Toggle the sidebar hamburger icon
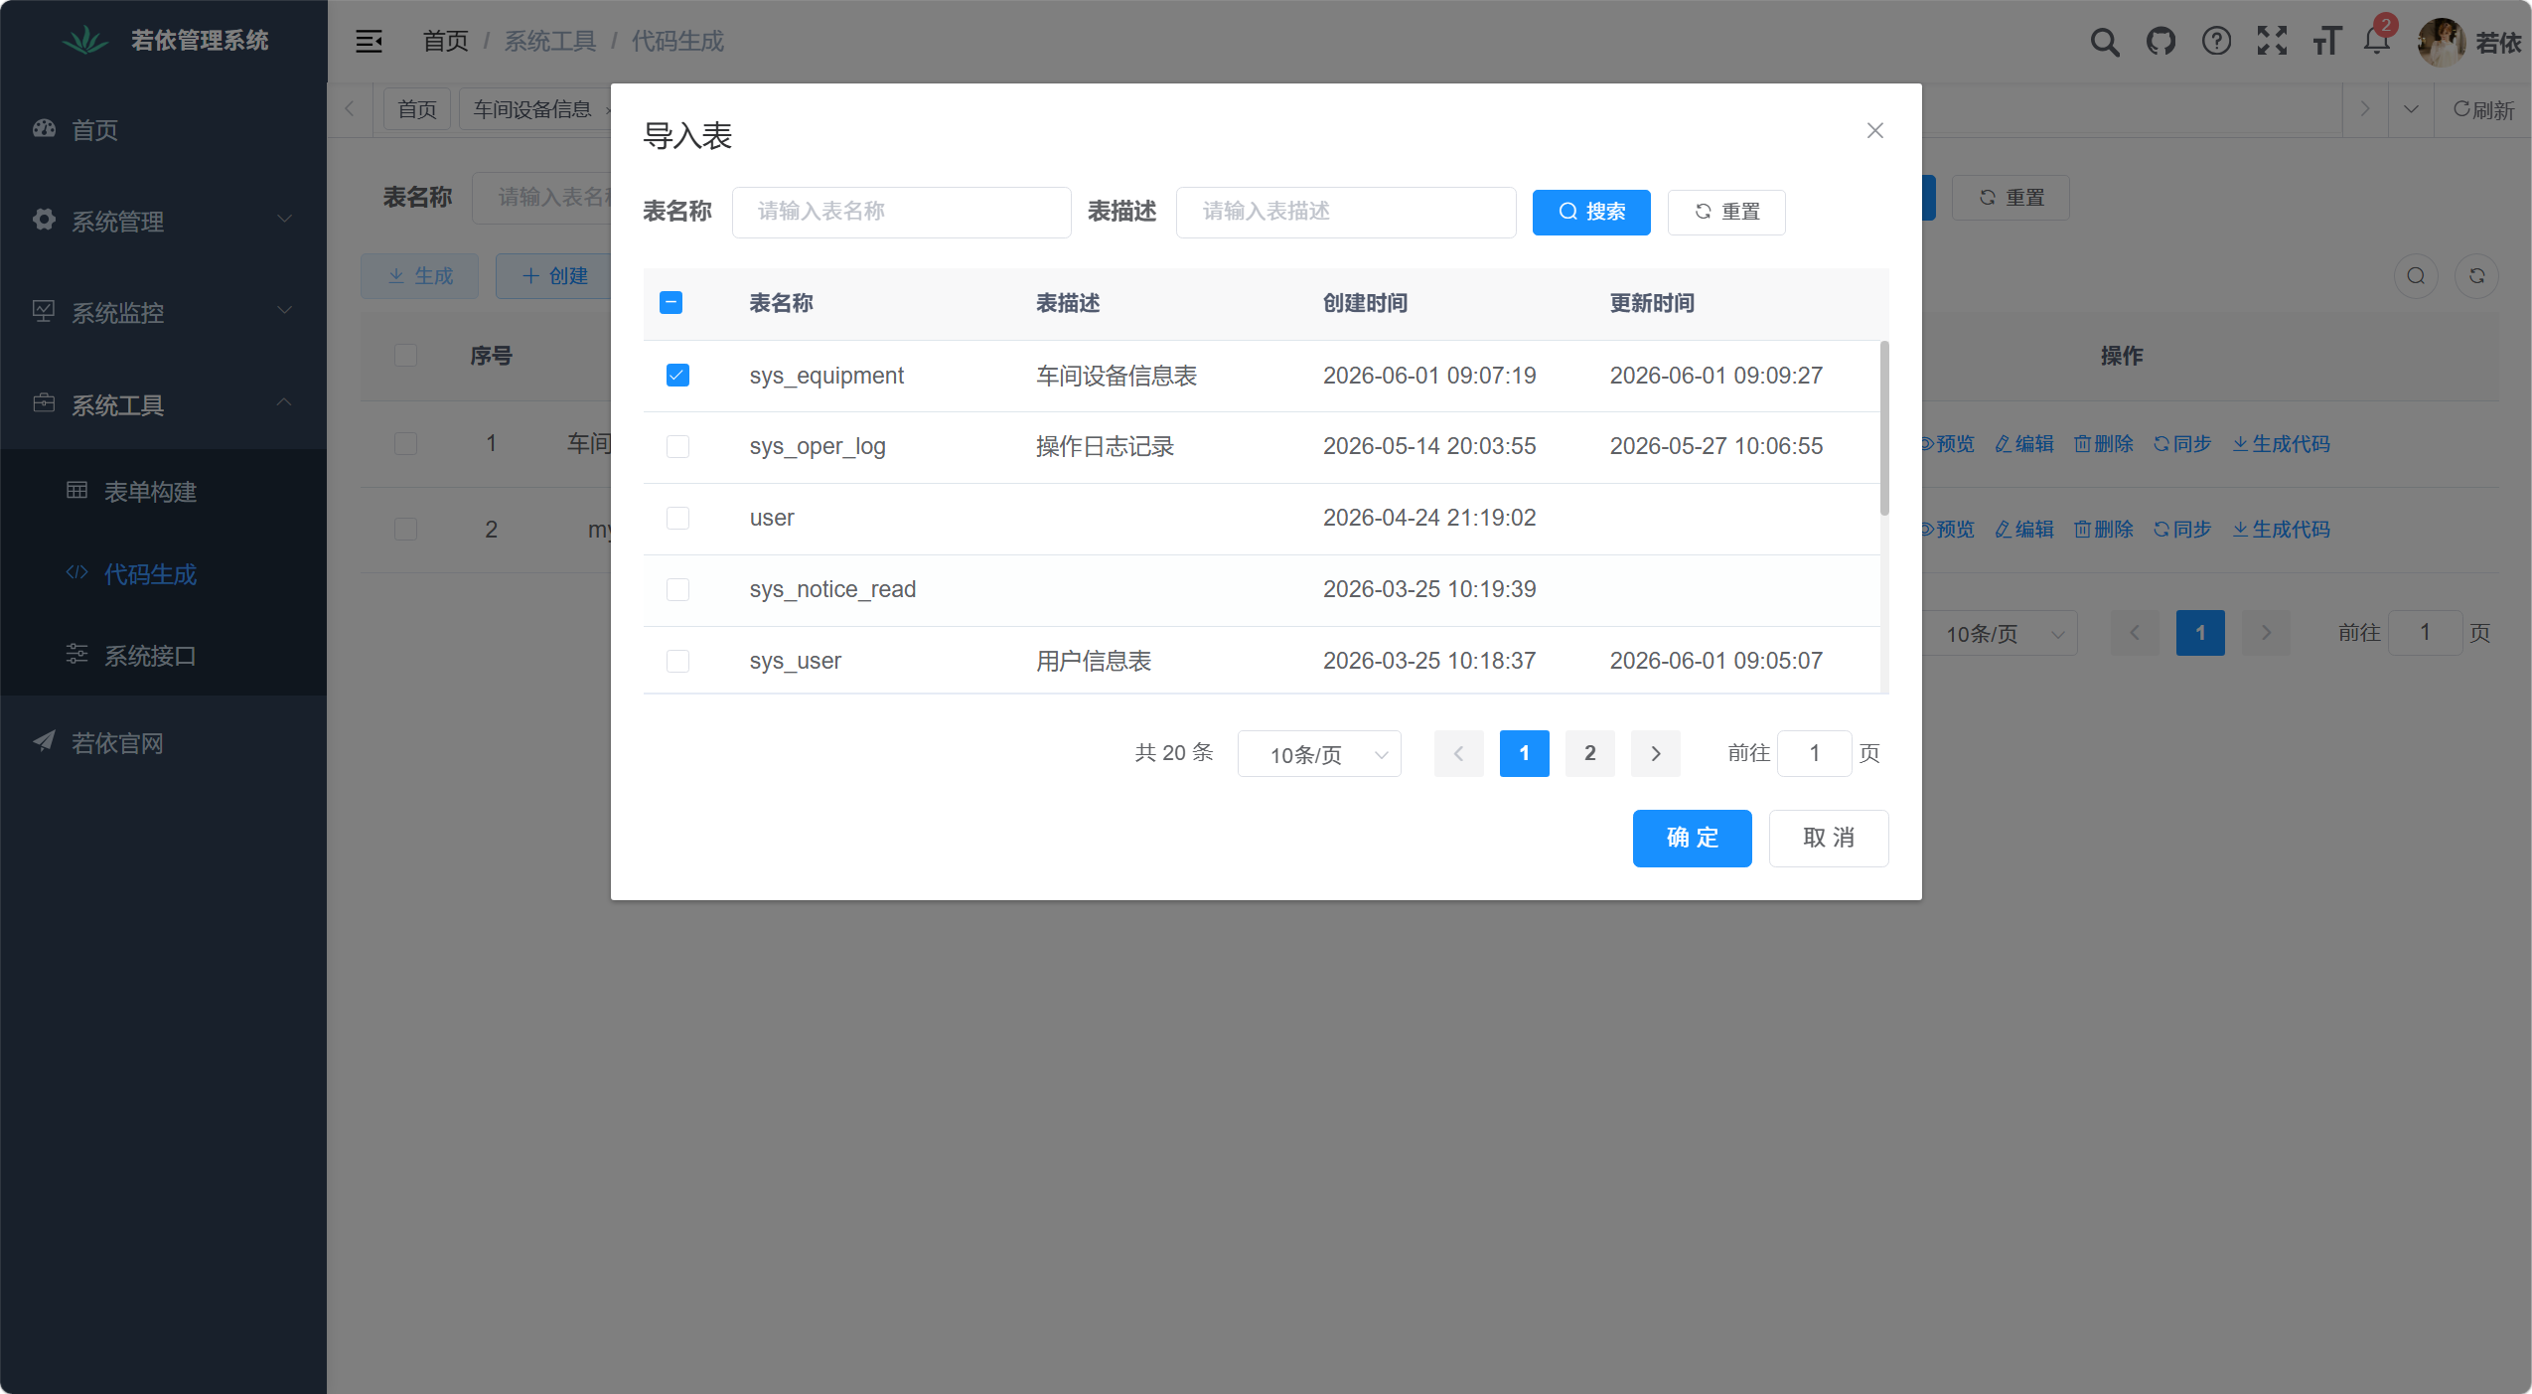The width and height of the screenshot is (2532, 1394). pos(369,41)
